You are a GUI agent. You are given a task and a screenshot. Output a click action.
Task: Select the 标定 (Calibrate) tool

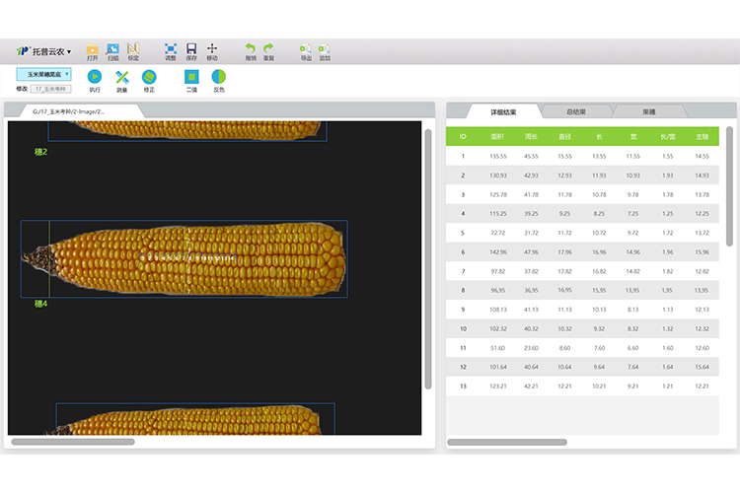[x=133, y=49]
